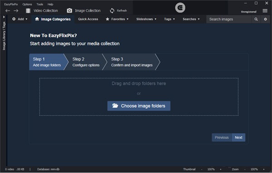The width and height of the screenshot is (272, 173).
Task: Expand the Favorites dropdown
Action: point(117,19)
